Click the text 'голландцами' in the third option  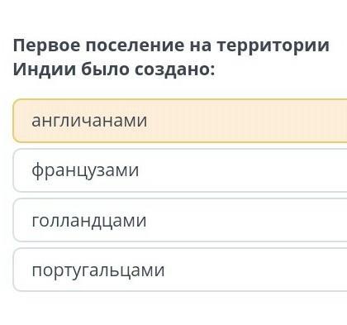coord(89,221)
